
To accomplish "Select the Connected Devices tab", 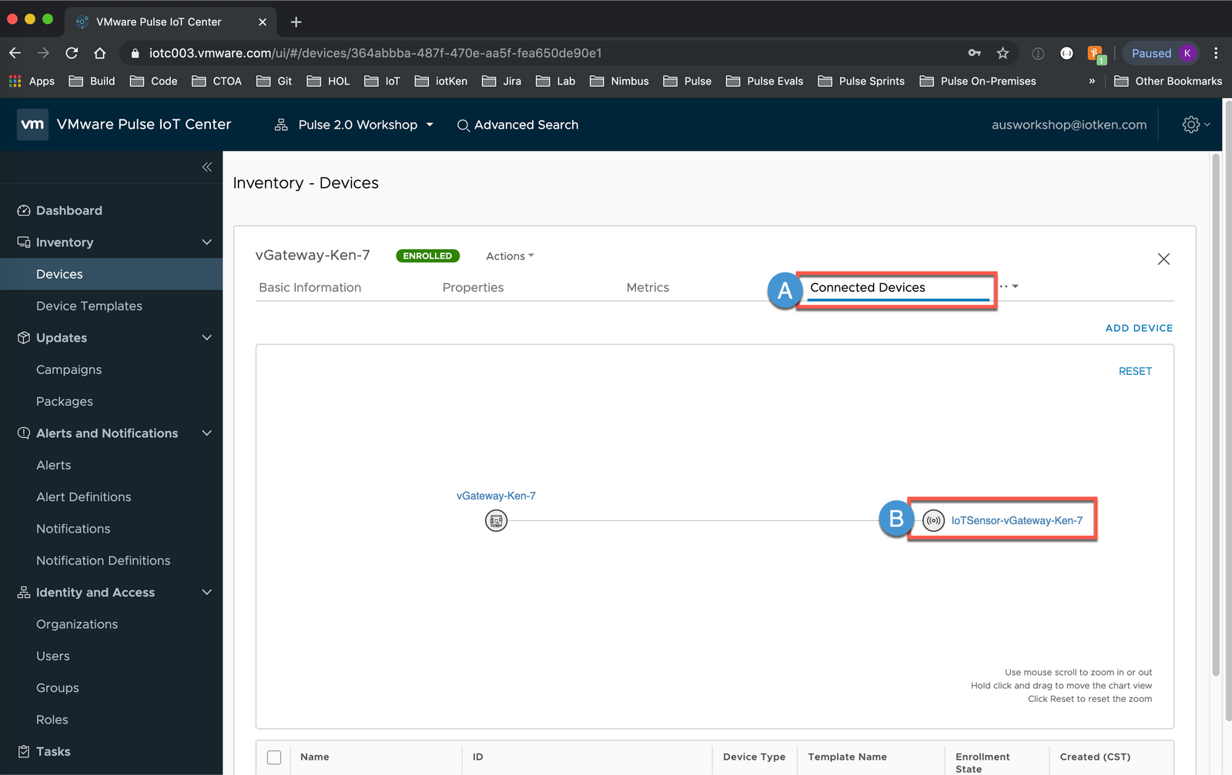I will point(868,287).
